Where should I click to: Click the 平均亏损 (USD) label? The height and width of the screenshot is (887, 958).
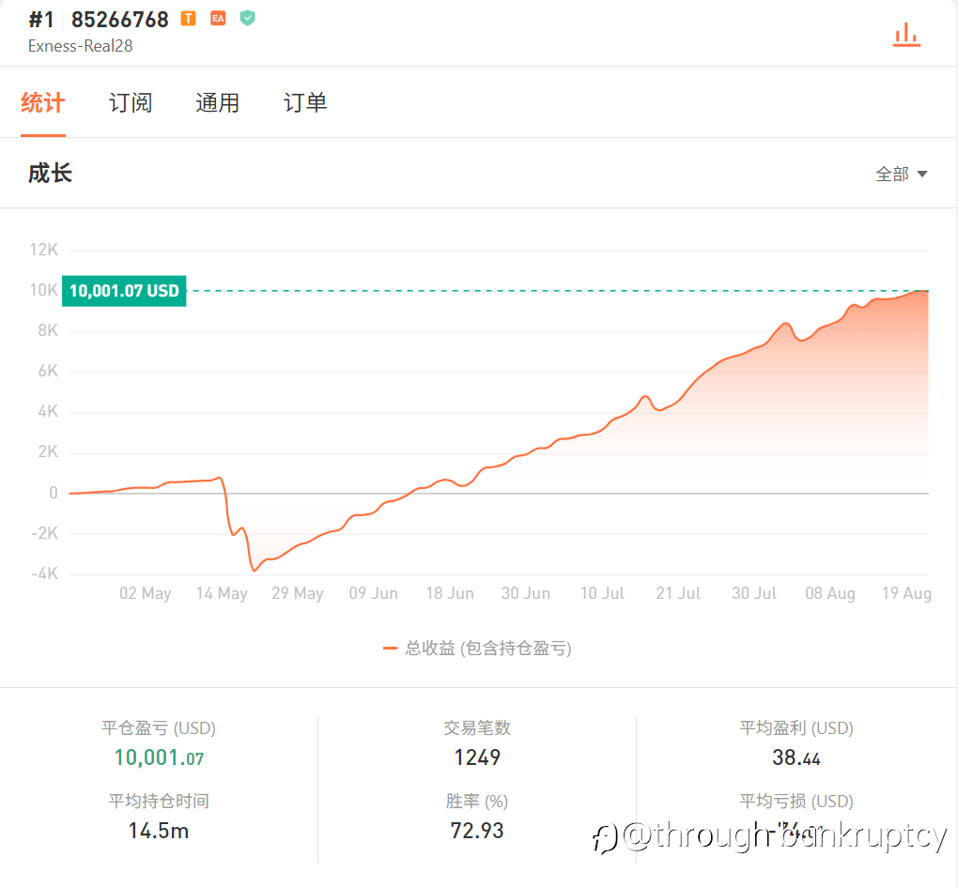coord(796,802)
